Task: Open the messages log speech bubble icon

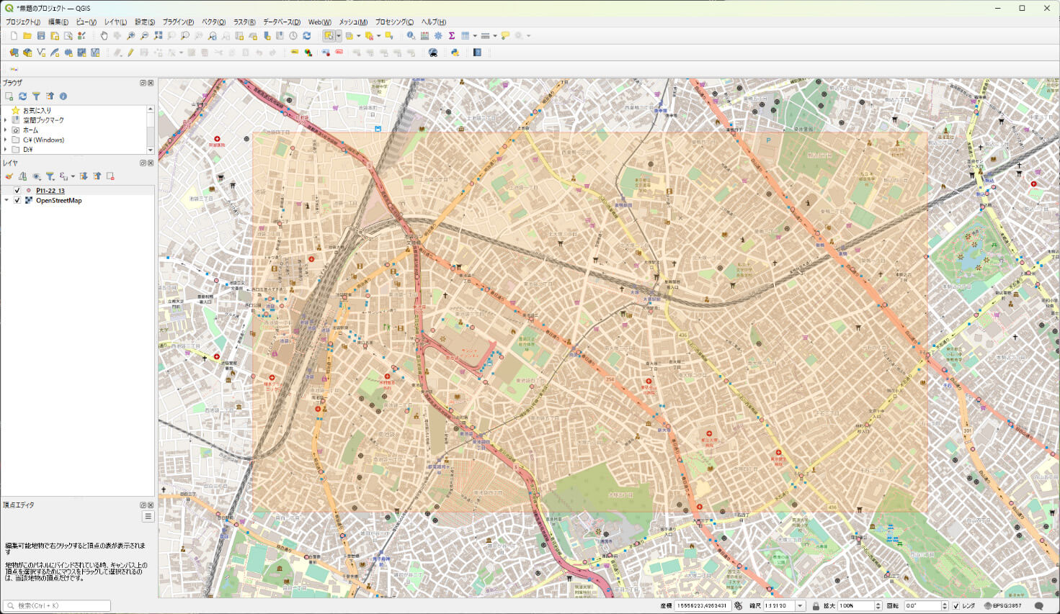Action: pyautogui.click(x=1039, y=606)
